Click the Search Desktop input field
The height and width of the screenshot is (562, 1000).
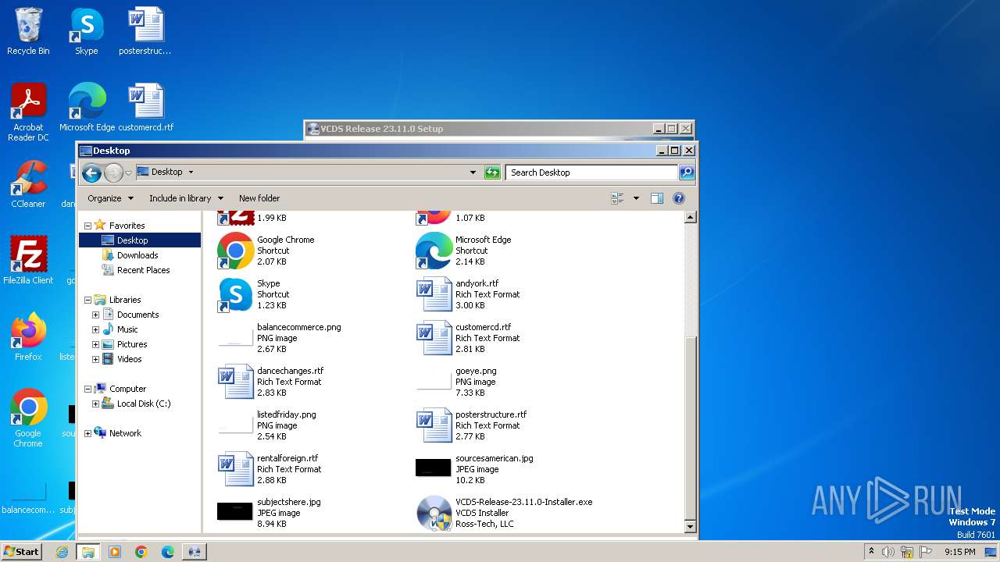pos(591,173)
